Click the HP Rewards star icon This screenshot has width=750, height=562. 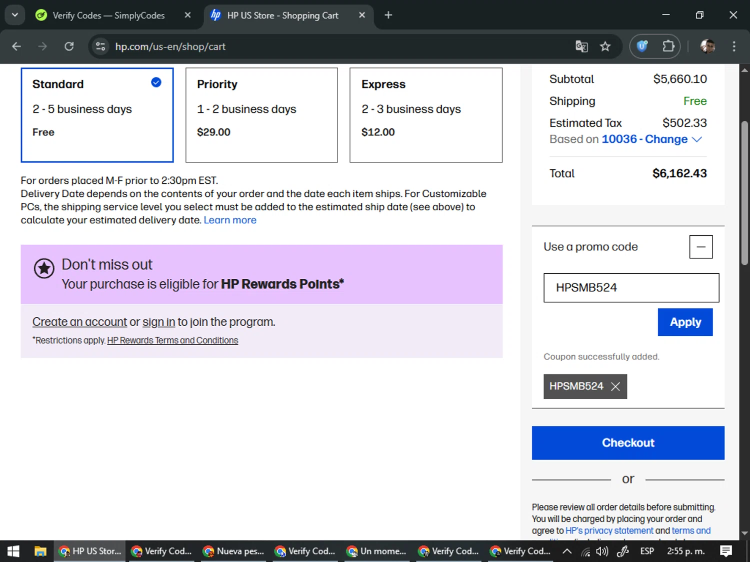click(x=44, y=268)
